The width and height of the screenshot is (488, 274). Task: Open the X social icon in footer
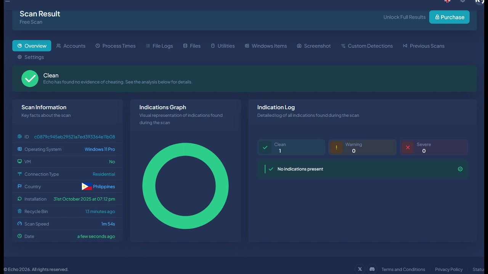[x=360, y=269]
